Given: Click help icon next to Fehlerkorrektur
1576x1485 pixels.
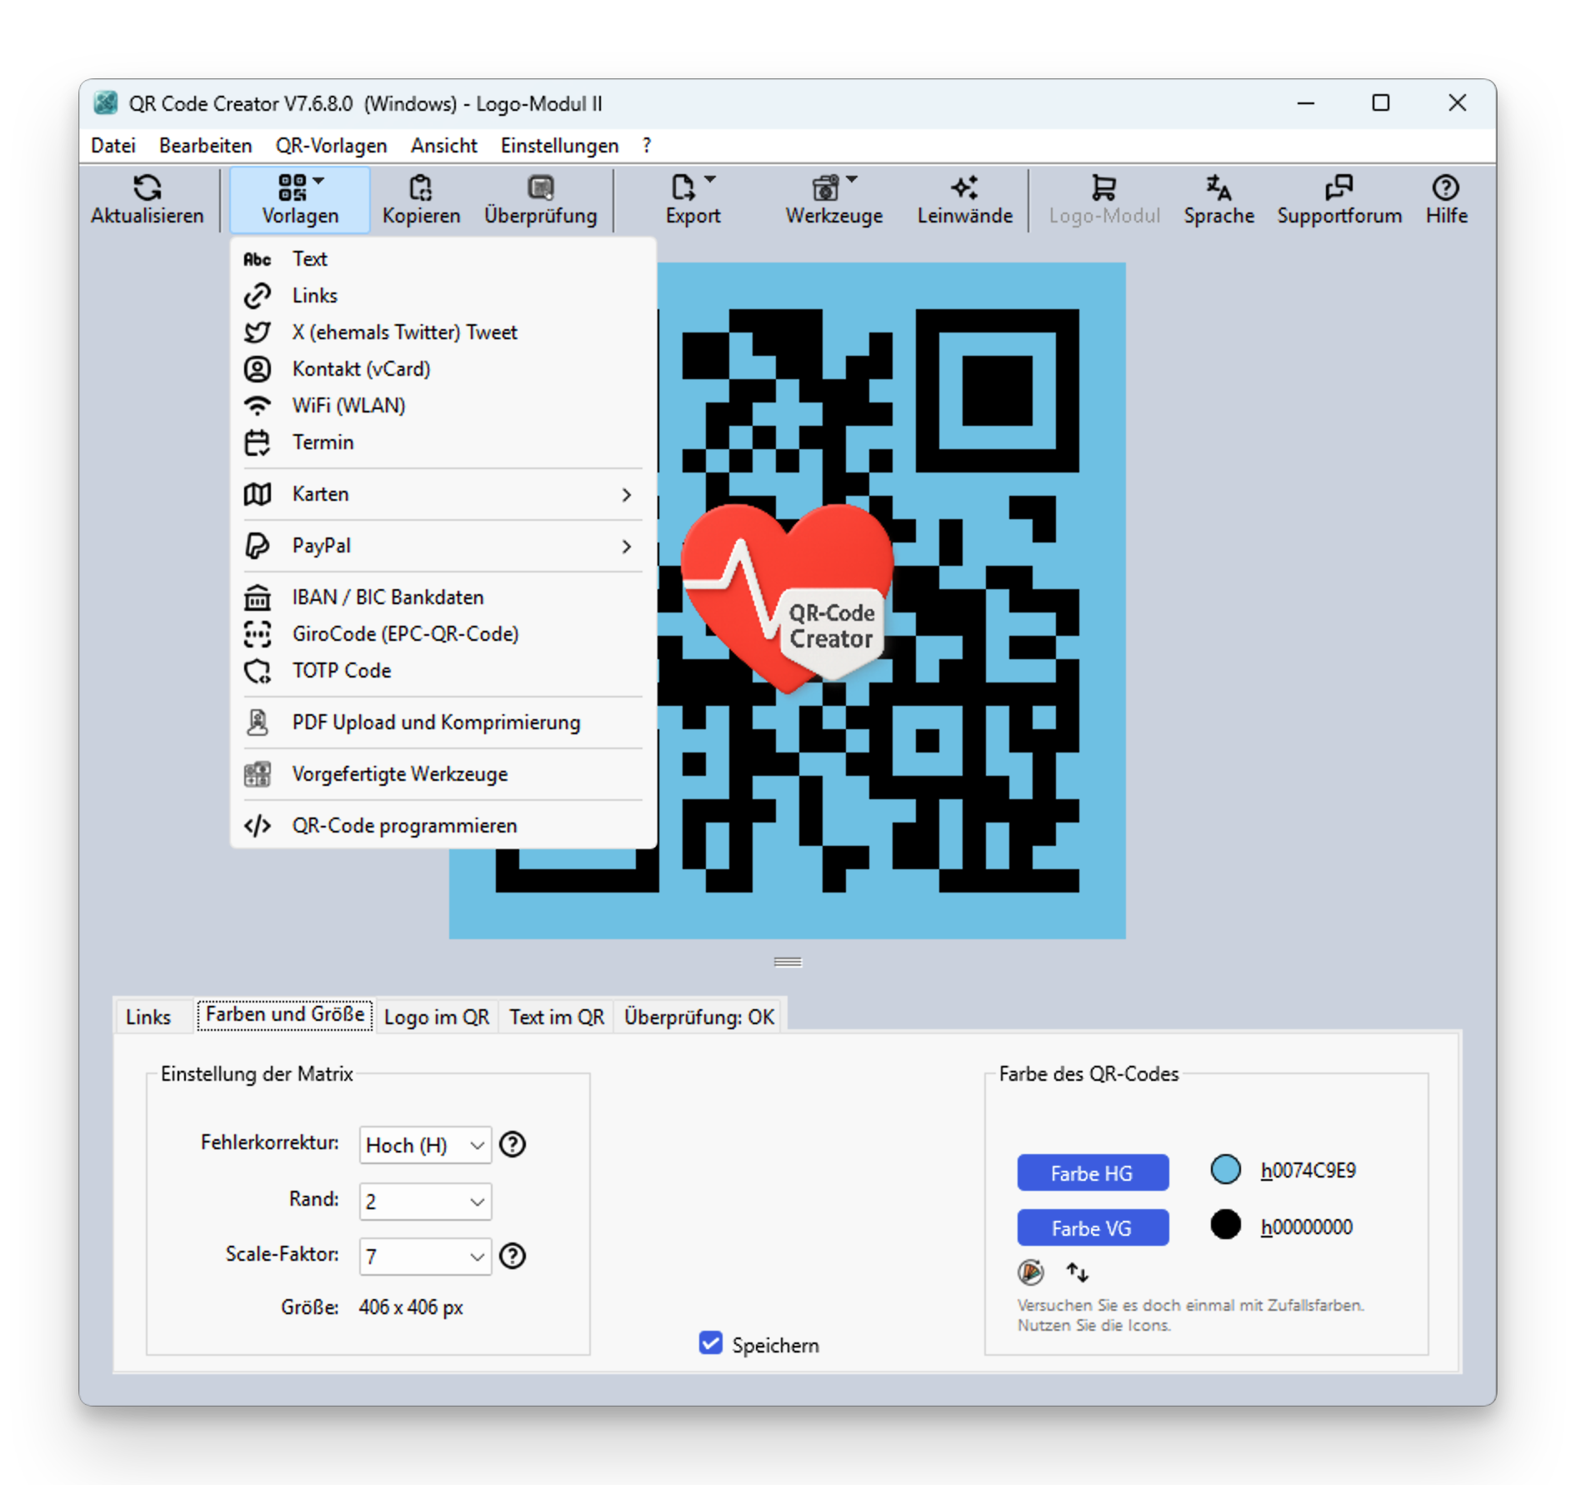Looking at the screenshot, I should 512,1144.
